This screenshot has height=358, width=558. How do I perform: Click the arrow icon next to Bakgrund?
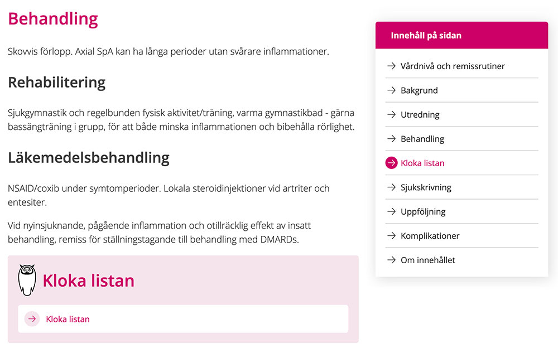pyautogui.click(x=390, y=90)
